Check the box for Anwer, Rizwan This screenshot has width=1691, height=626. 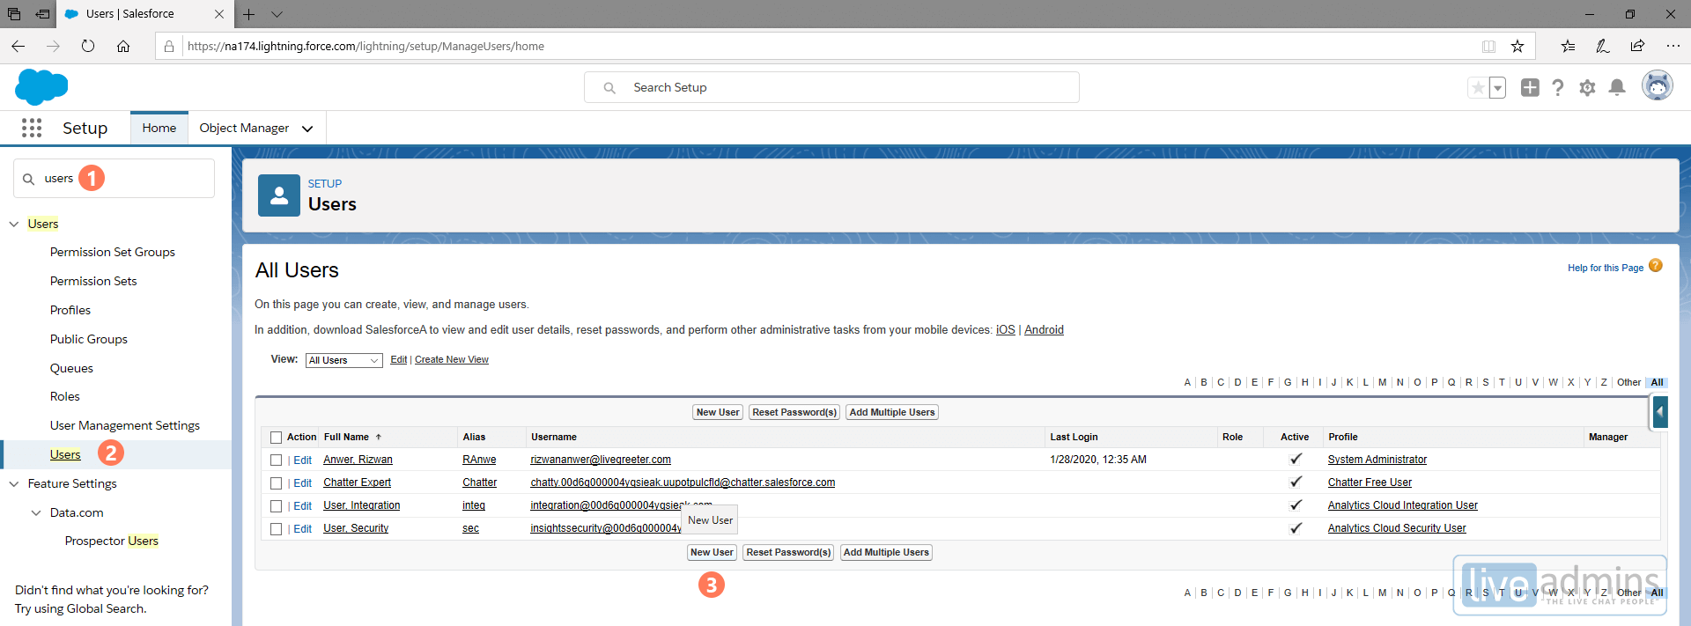(277, 460)
